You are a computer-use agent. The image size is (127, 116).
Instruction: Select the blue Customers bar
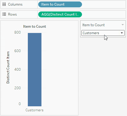(x=35, y=69)
